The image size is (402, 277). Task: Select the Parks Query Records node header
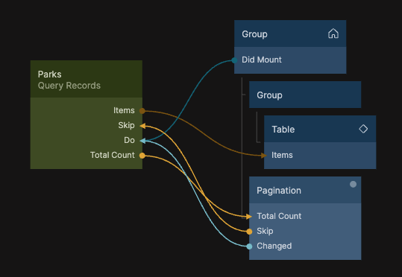pyautogui.click(x=87, y=79)
